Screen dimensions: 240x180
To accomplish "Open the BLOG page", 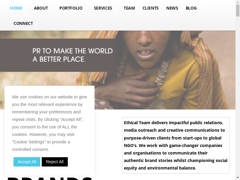I will pyautogui.click(x=191, y=8).
